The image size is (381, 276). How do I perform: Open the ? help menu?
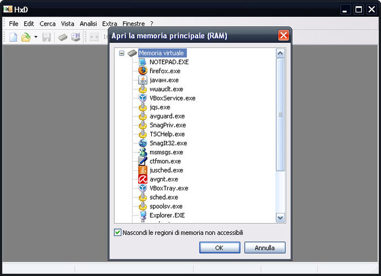click(152, 24)
